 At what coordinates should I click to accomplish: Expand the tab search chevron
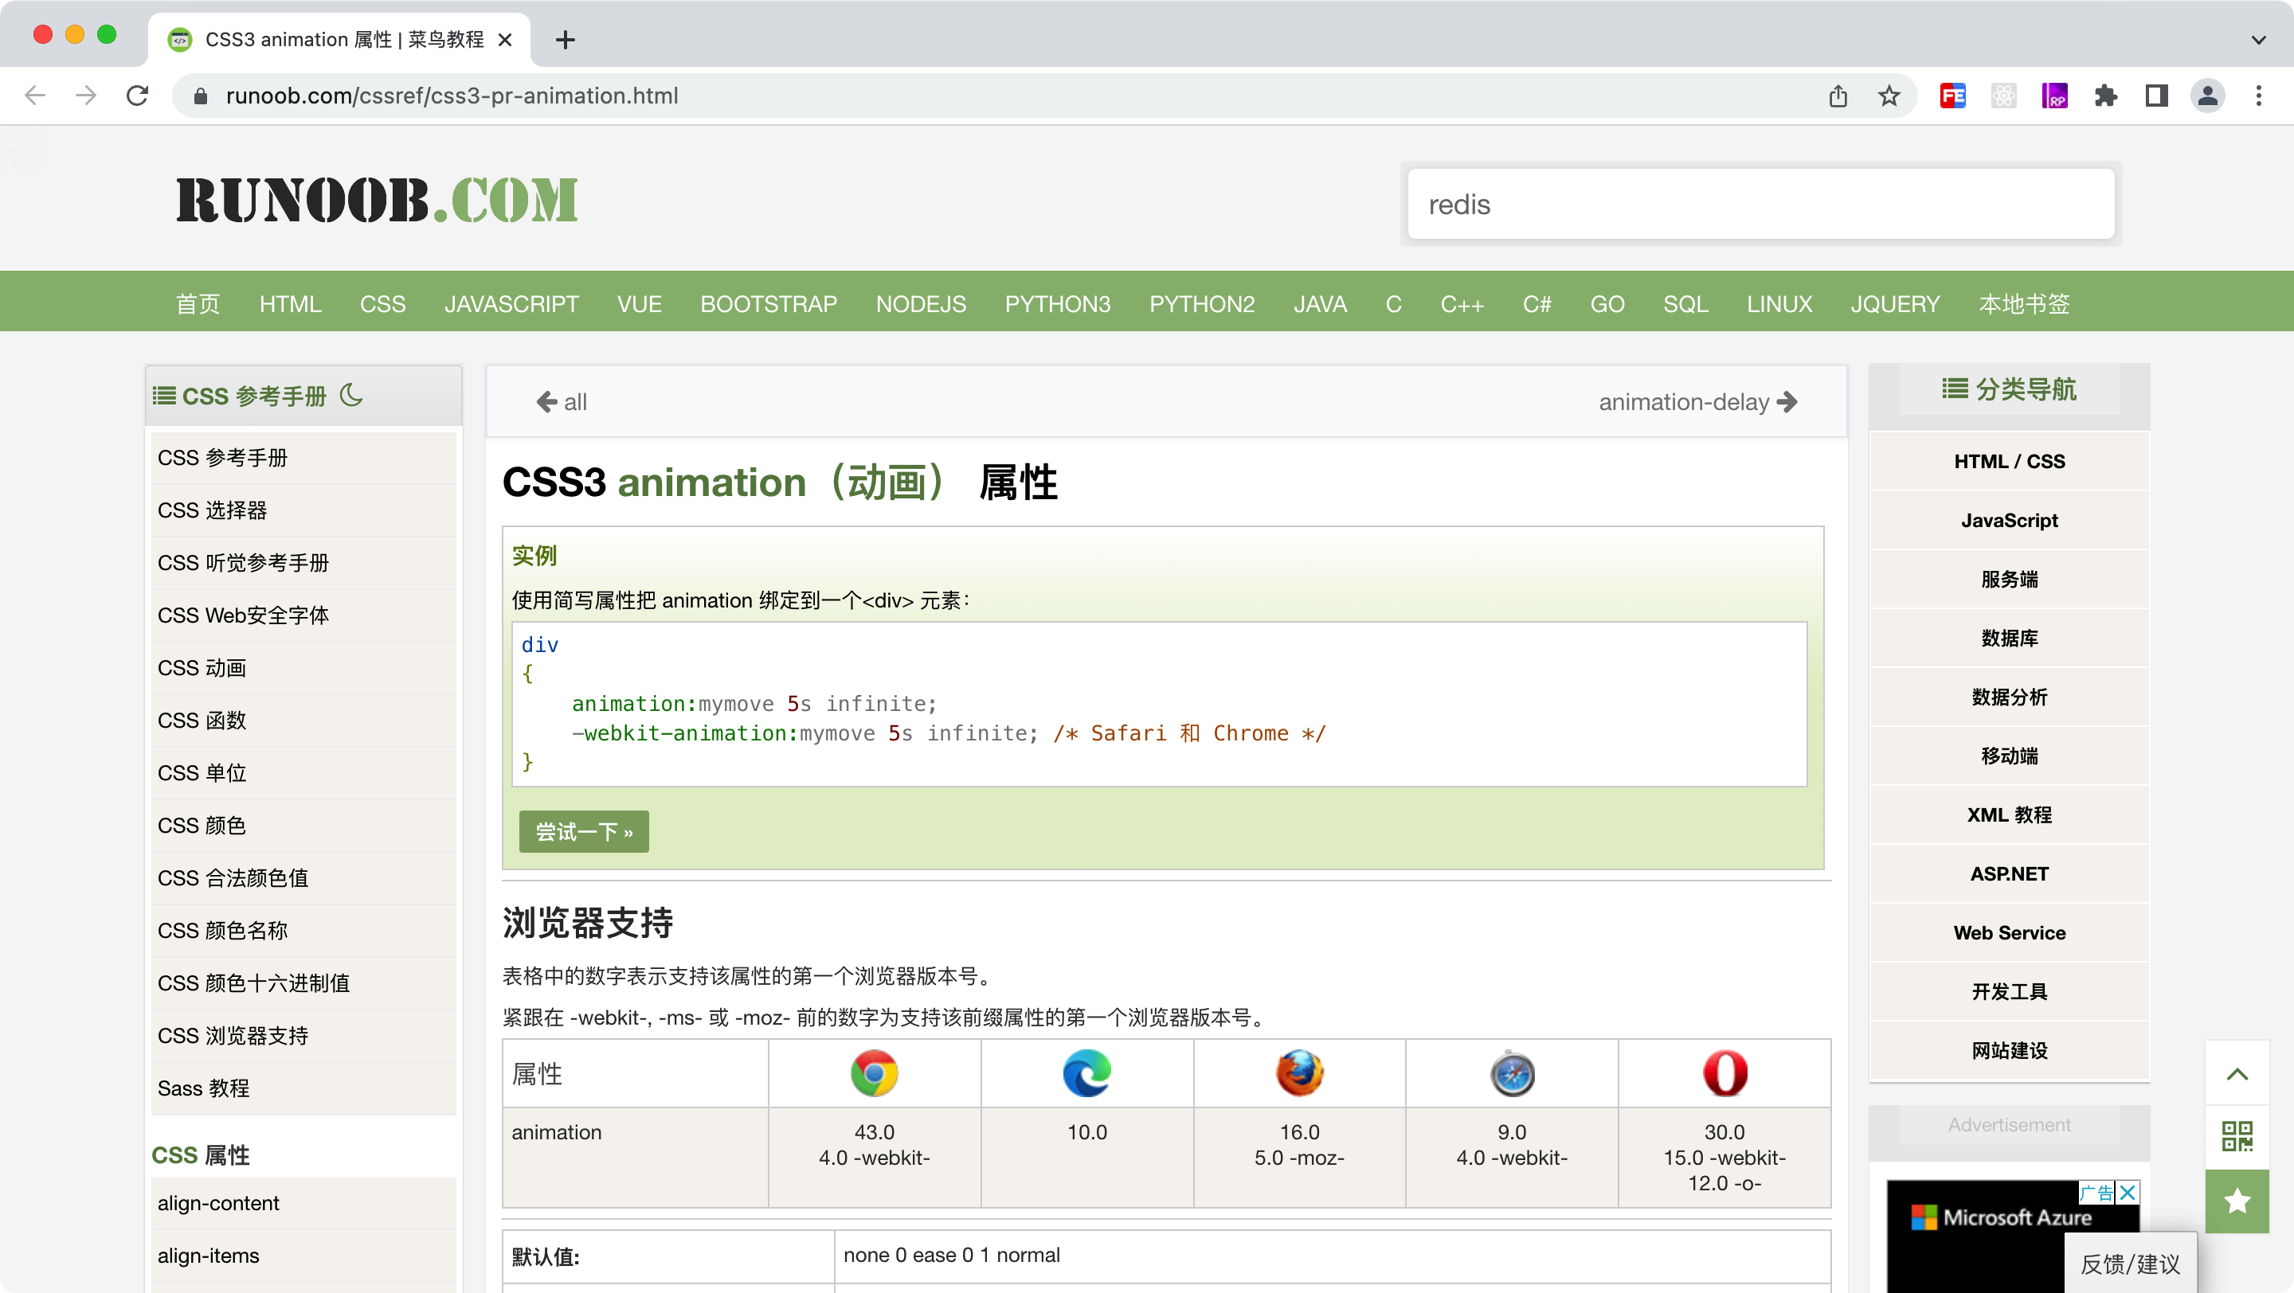(2257, 40)
